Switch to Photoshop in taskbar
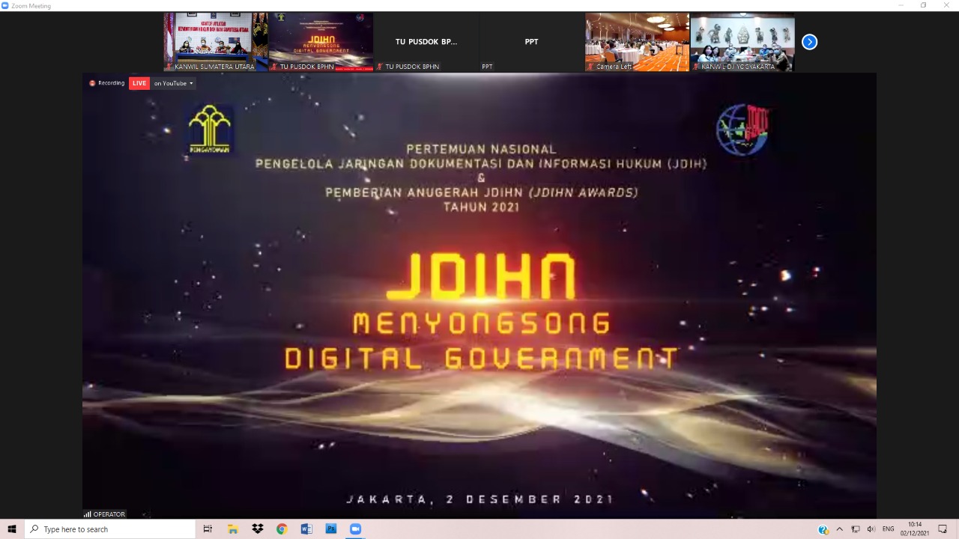The height and width of the screenshot is (539, 959). (x=331, y=529)
